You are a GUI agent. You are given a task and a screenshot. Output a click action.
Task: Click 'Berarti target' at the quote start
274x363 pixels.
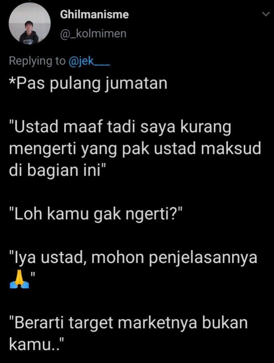pos(61,323)
